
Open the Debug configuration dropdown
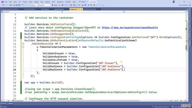click(x=34, y=5)
